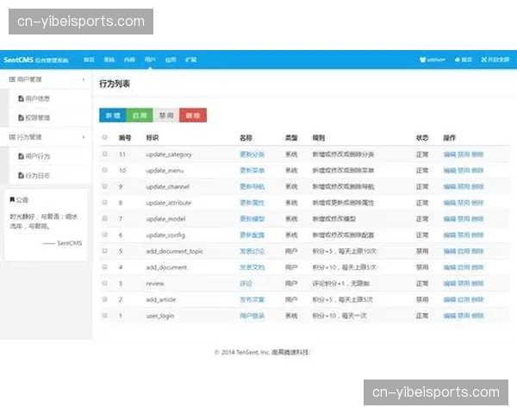Check the update_config row checkbox
This screenshot has width=517, height=414.
(105, 235)
